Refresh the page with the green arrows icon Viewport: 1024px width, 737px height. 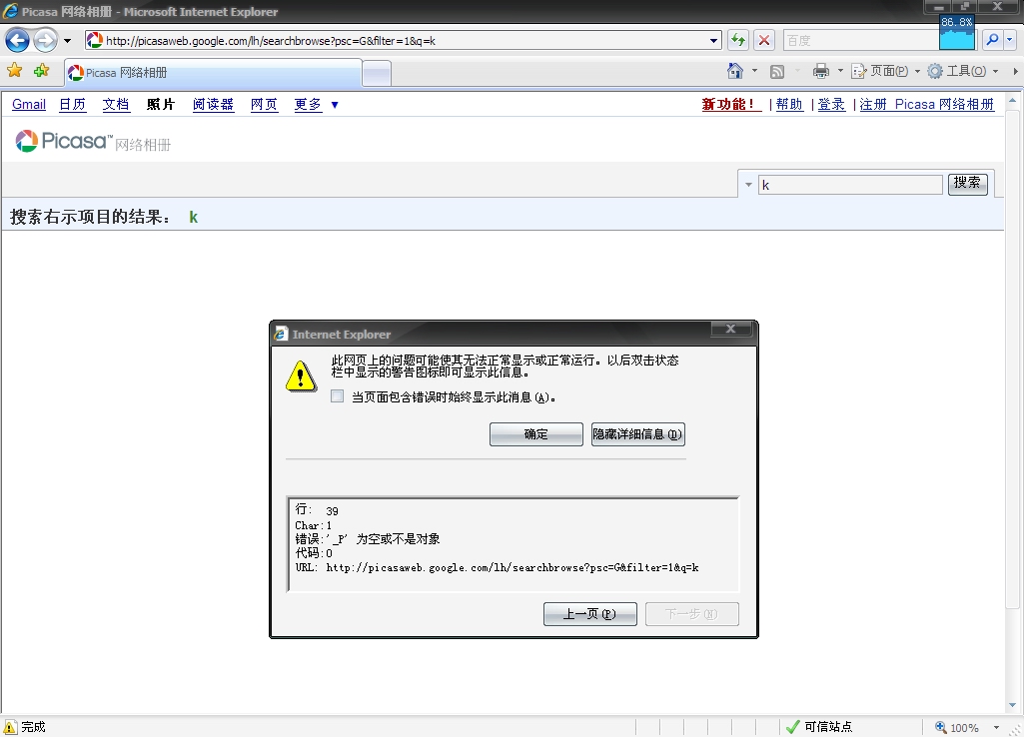(738, 41)
